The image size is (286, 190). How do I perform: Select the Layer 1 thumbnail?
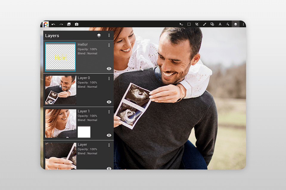61,123
